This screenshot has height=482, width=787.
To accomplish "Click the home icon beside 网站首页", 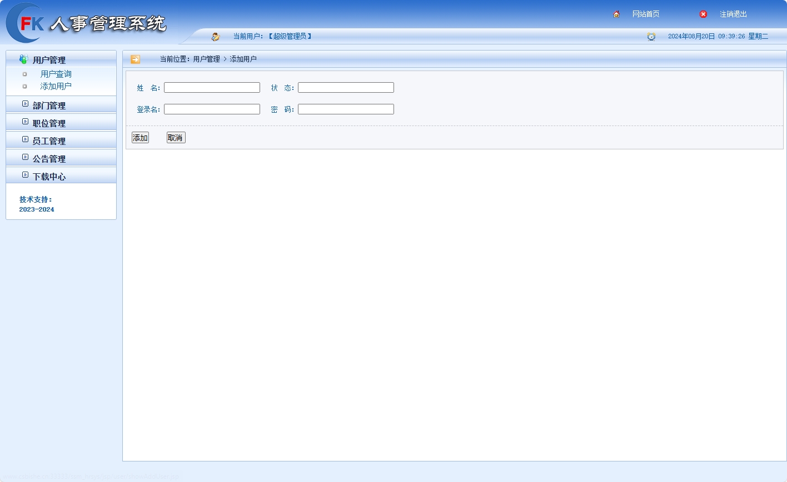I will [x=616, y=14].
